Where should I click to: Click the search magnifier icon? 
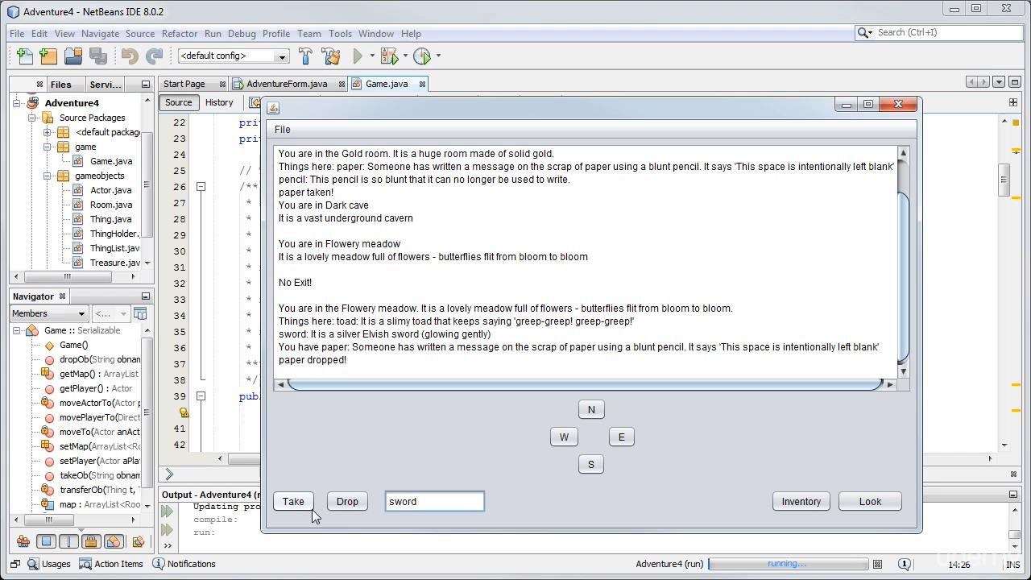click(x=863, y=32)
